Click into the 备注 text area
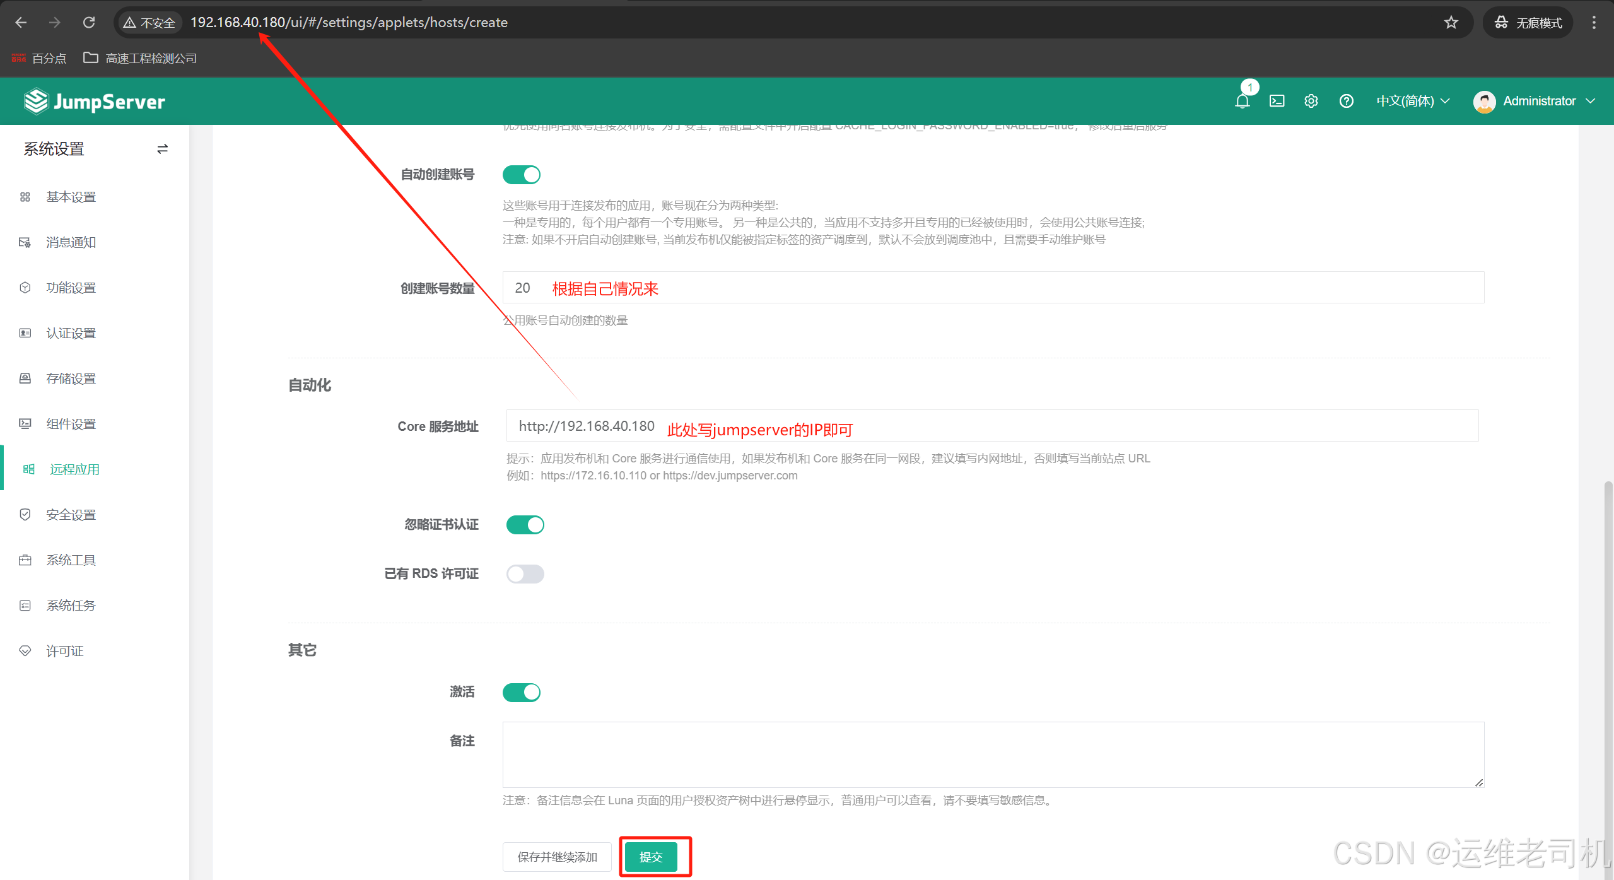 click(x=993, y=754)
